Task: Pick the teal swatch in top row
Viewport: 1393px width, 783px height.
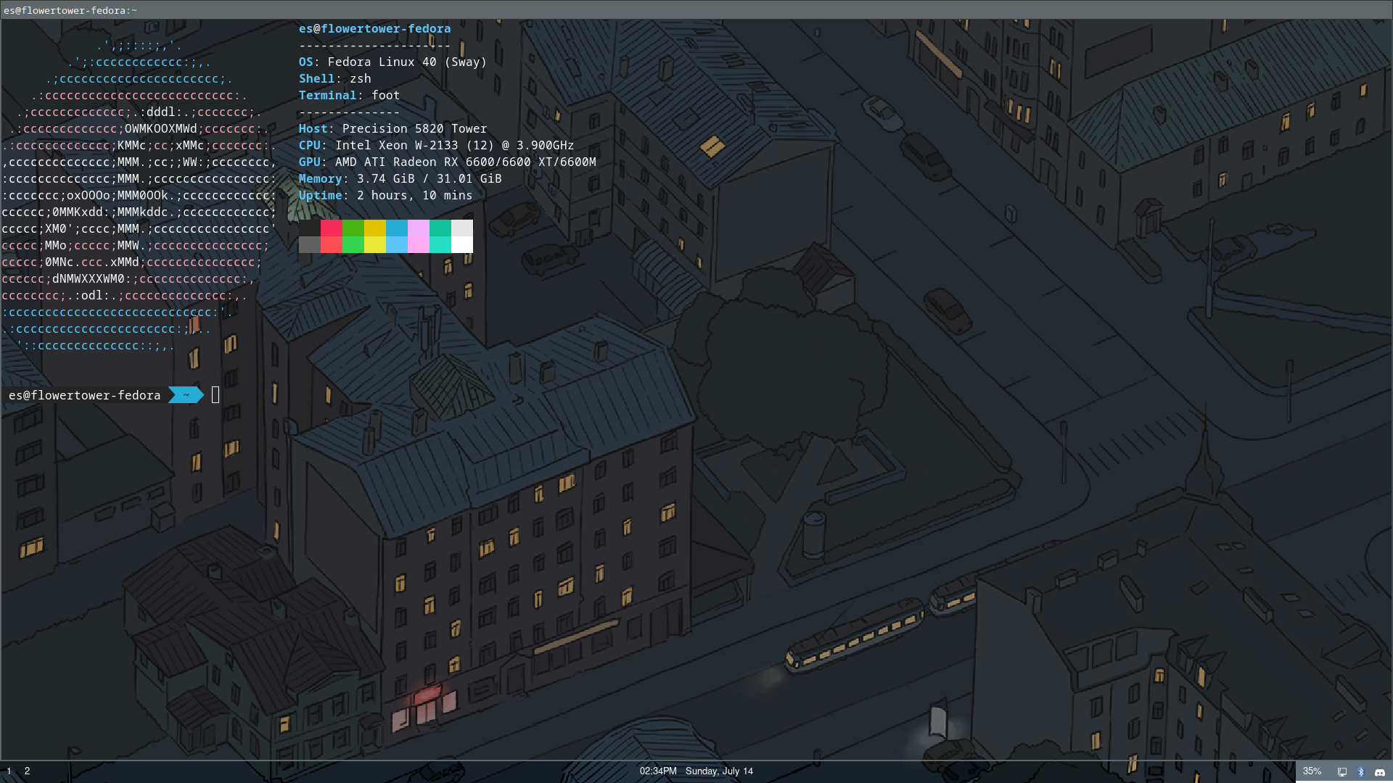Action: (x=440, y=228)
